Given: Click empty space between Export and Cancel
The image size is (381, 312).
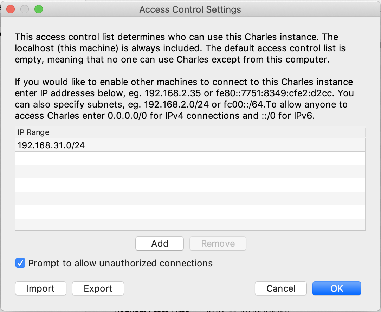Looking at the screenshot, I should tap(189, 288).
